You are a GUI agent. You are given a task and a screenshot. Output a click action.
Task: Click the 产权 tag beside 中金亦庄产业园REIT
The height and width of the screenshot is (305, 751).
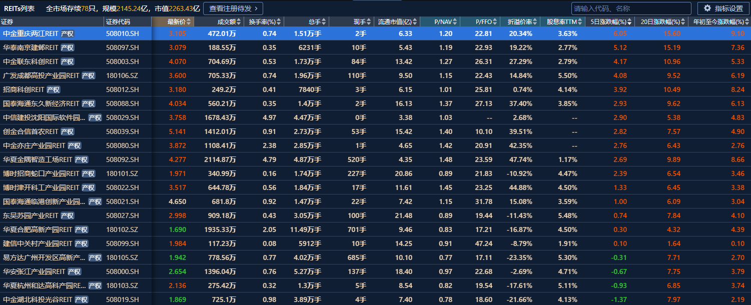click(x=75, y=145)
